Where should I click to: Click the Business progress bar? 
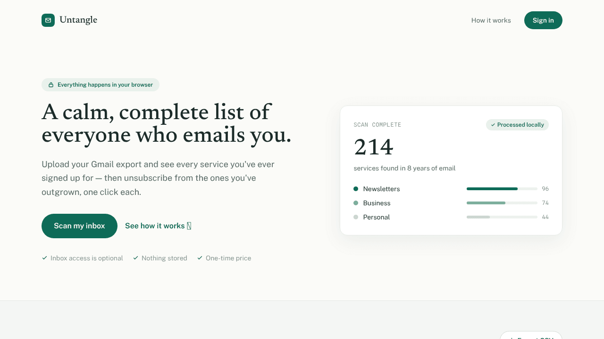(502, 203)
